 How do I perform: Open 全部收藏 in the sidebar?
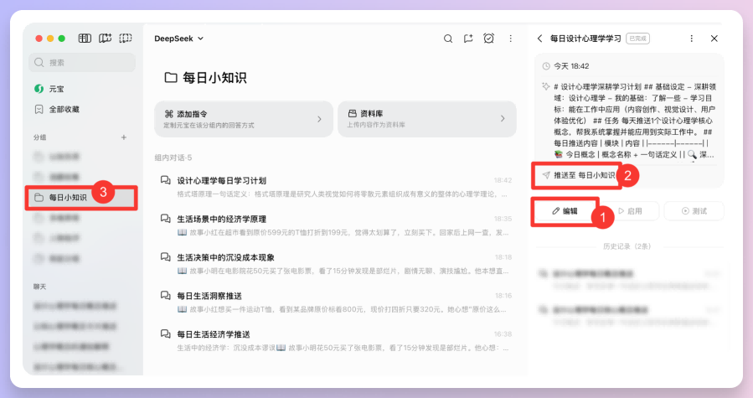point(64,109)
